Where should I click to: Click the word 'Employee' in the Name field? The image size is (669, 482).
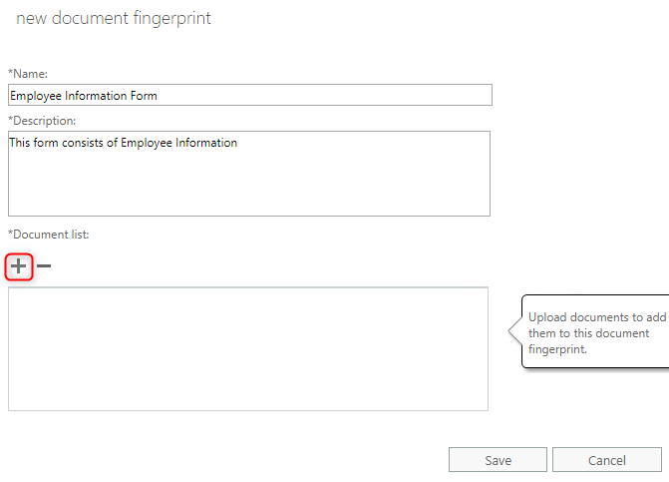click(x=36, y=96)
